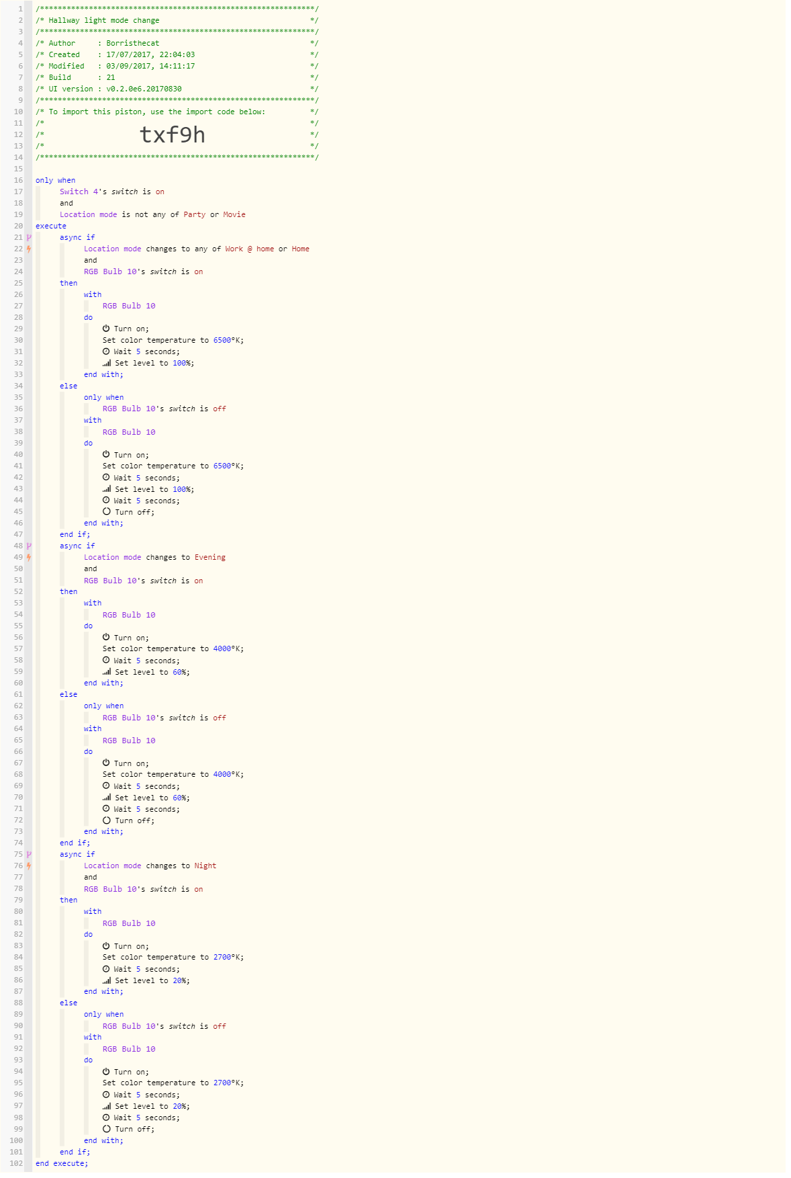Click the lightning trigger icon at line 76
Image resolution: width=791 pixels, height=1178 pixels.
tap(29, 866)
